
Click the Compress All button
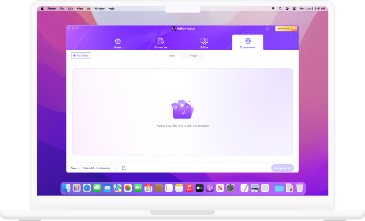(282, 168)
